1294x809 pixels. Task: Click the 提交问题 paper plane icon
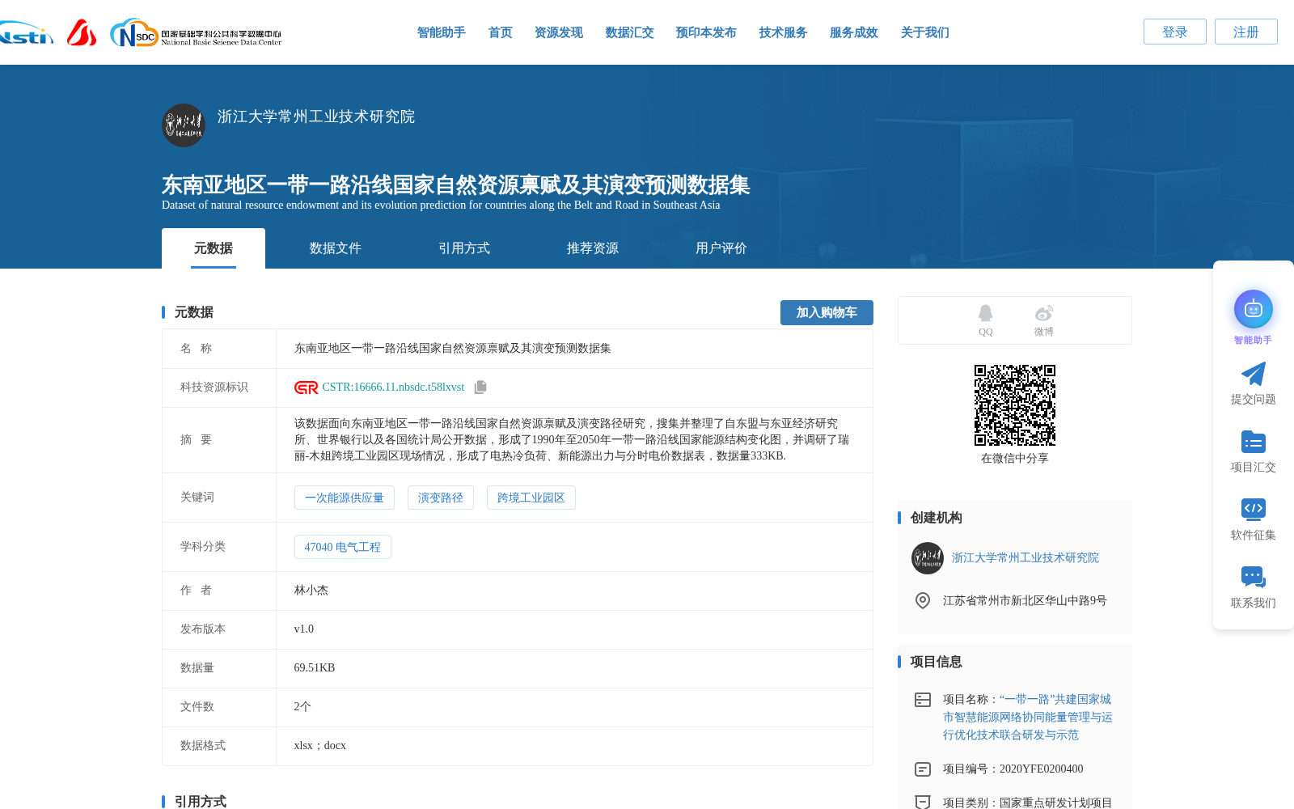[x=1254, y=374]
